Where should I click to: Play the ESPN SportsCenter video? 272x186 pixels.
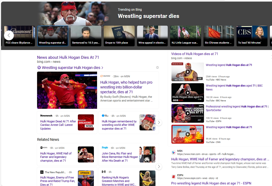click(x=187, y=113)
